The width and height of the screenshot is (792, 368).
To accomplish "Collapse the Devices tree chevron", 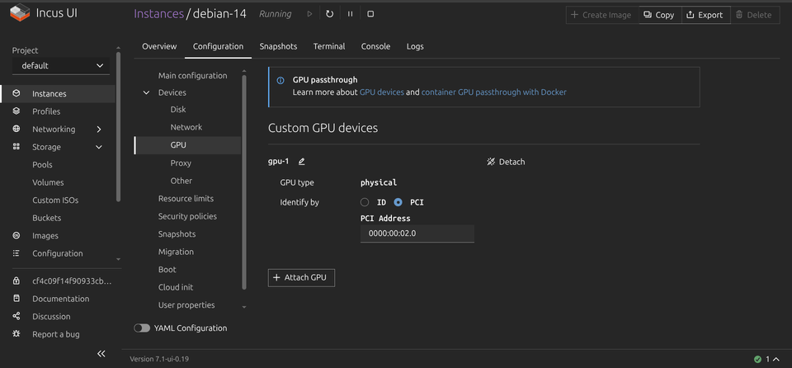I will click(x=147, y=92).
